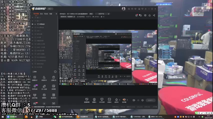Image resolution: width=213 pixels, height=119 pixels.
Task: Select the 窗口 2 layer row
Action: pos(44,17)
